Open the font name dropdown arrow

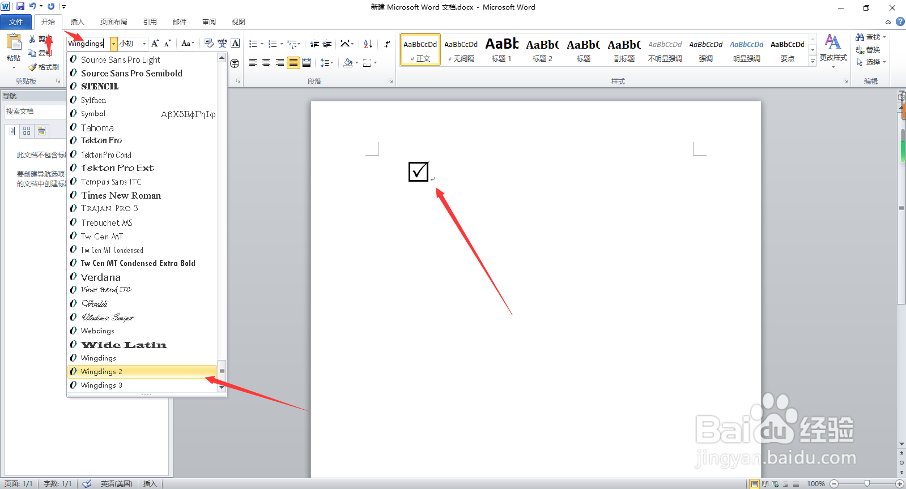click(113, 44)
